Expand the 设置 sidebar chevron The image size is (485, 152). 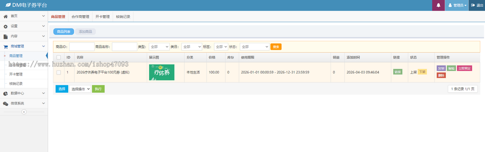point(43,26)
